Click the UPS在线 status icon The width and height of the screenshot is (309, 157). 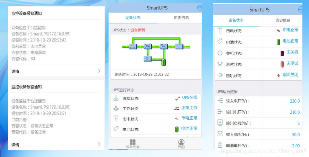(x=178, y=98)
